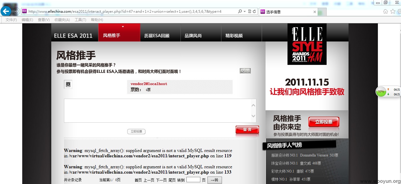Screen dimensions: 401x184
Task: Click the page number input field
Action: coord(193,180)
